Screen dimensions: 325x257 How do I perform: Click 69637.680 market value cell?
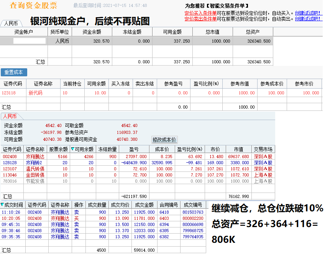pyautogui.click(x=238, y=157)
